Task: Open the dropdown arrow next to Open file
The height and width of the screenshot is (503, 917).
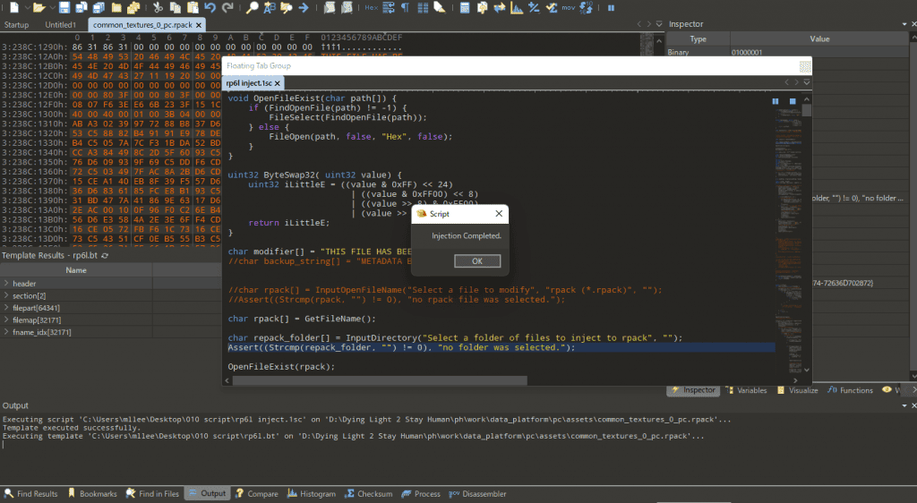Action: [x=51, y=7]
